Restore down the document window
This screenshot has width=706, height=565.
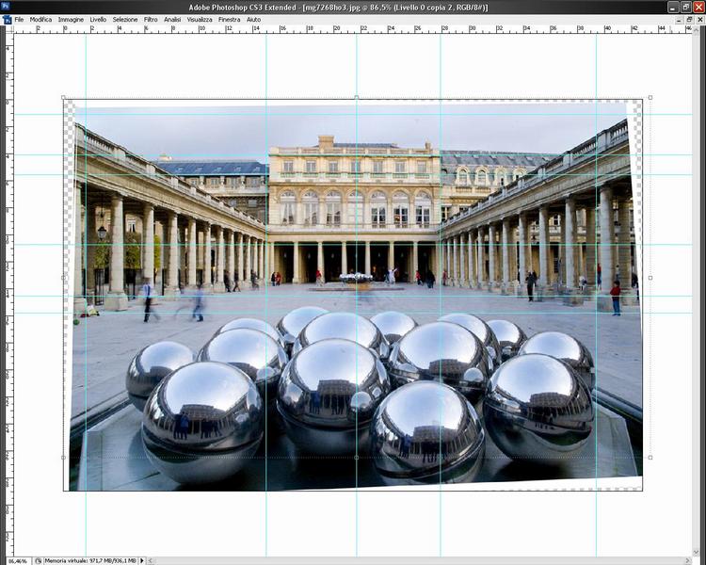pos(688,19)
